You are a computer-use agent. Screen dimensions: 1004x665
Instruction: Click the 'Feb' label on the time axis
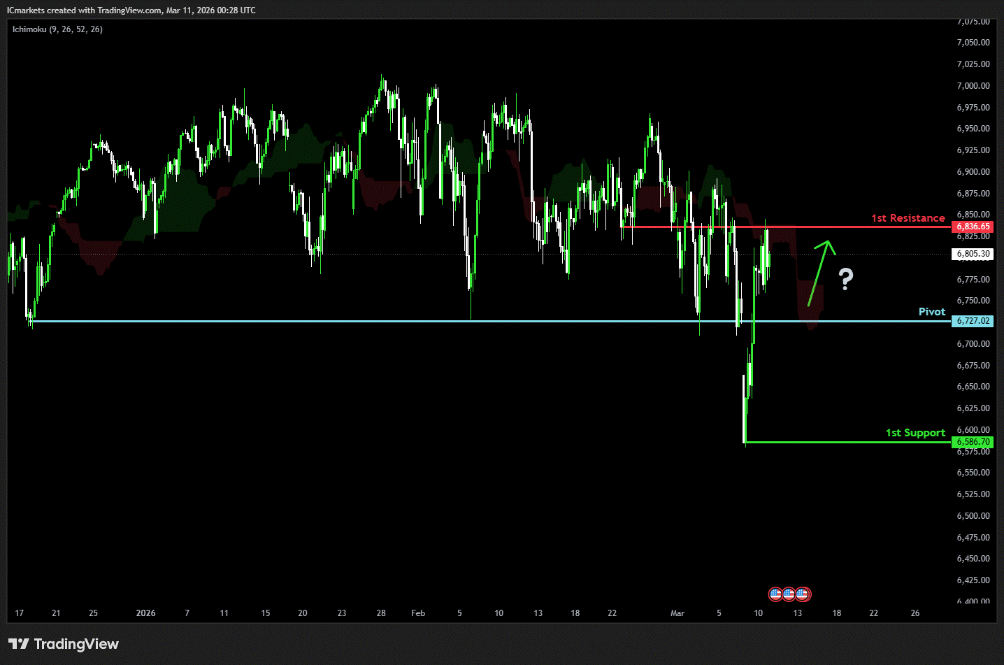418,613
